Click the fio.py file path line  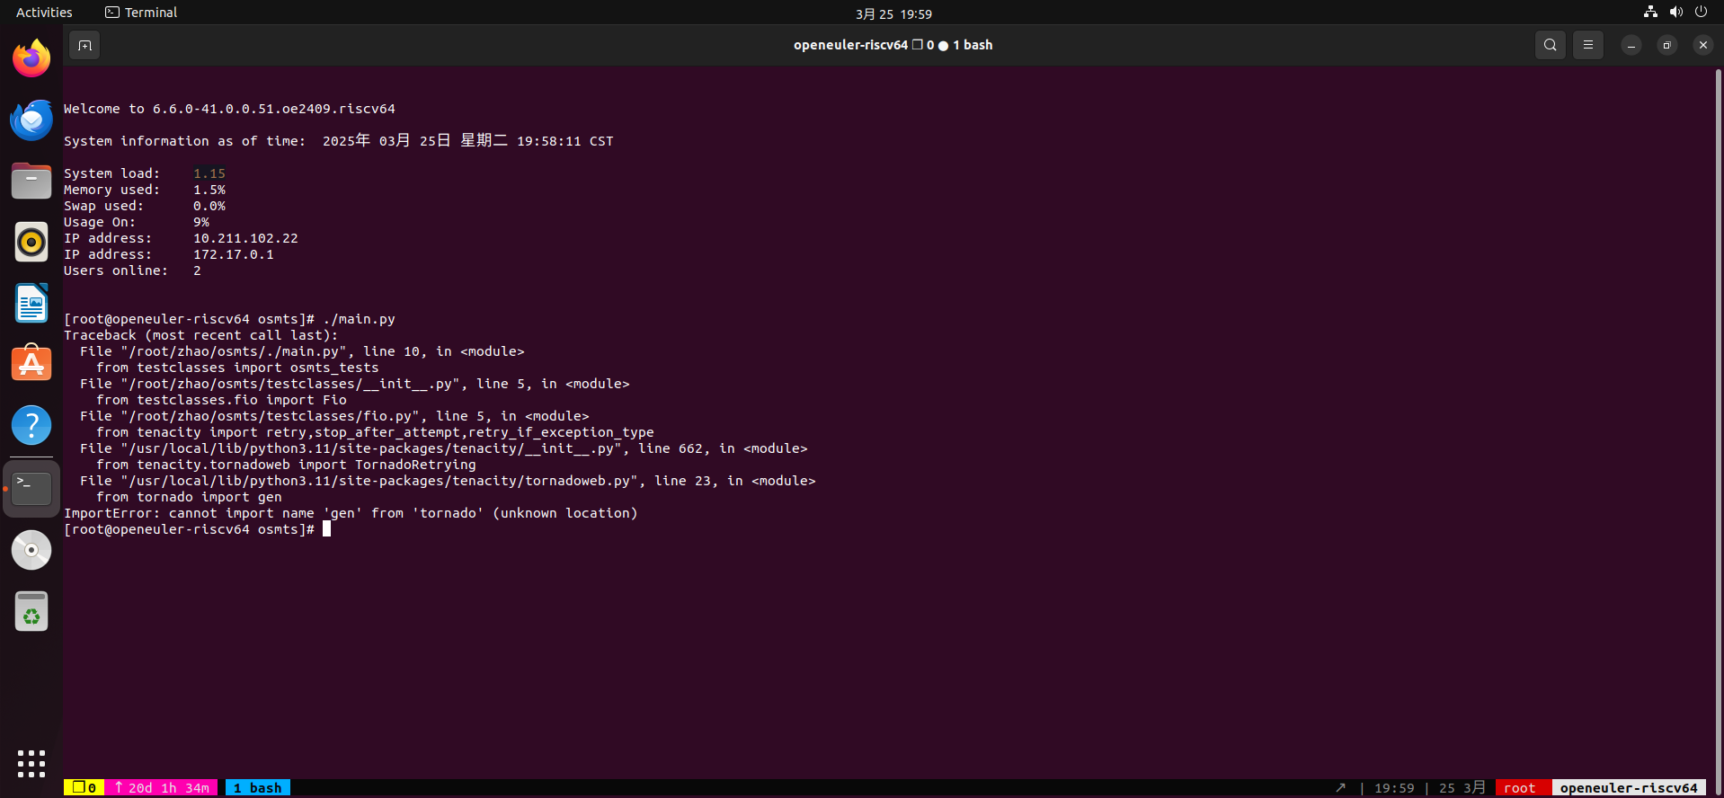point(334,416)
